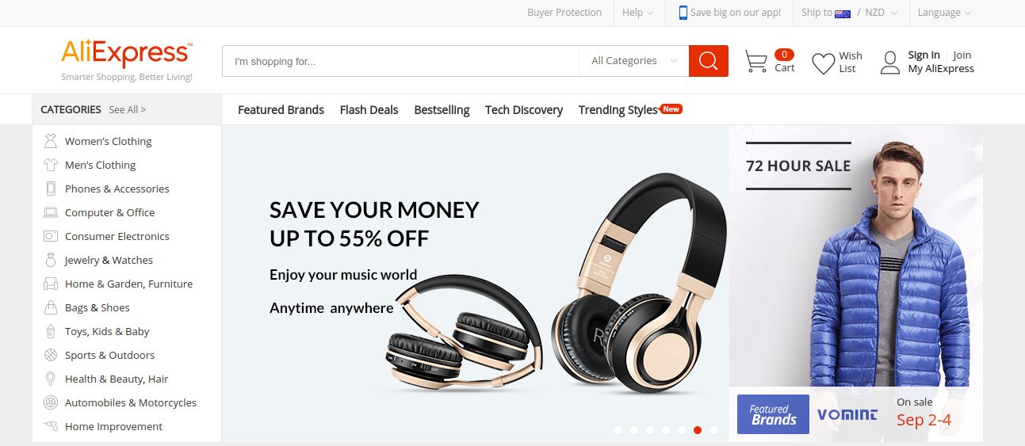Open the Wish List heart icon

point(824,63)
